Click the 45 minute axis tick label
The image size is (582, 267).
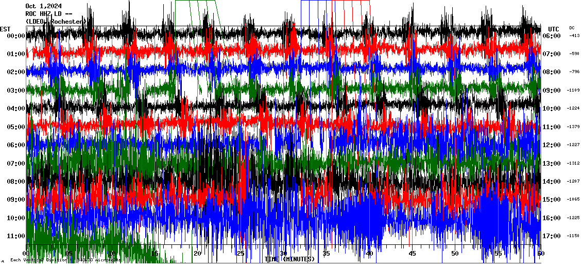pyautogui.click(x=412, y=254)
